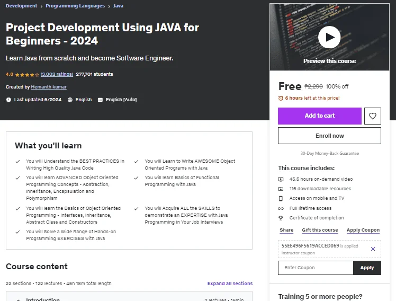Click the mobile access icon

(281, 198)
